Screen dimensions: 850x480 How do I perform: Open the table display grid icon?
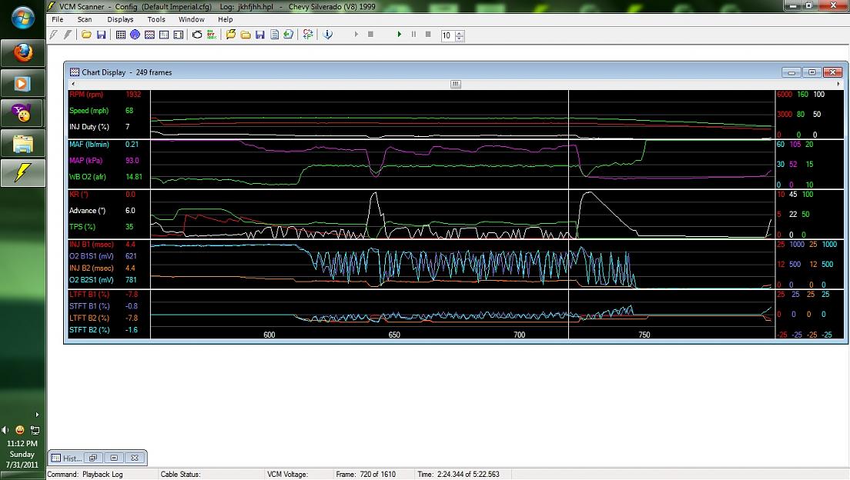tap(120, 35)
